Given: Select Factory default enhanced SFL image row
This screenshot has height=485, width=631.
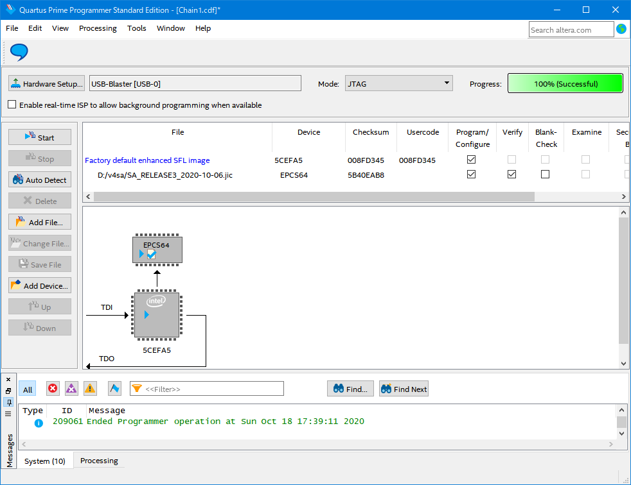Looking at the screenshot, I should (147, 160).
